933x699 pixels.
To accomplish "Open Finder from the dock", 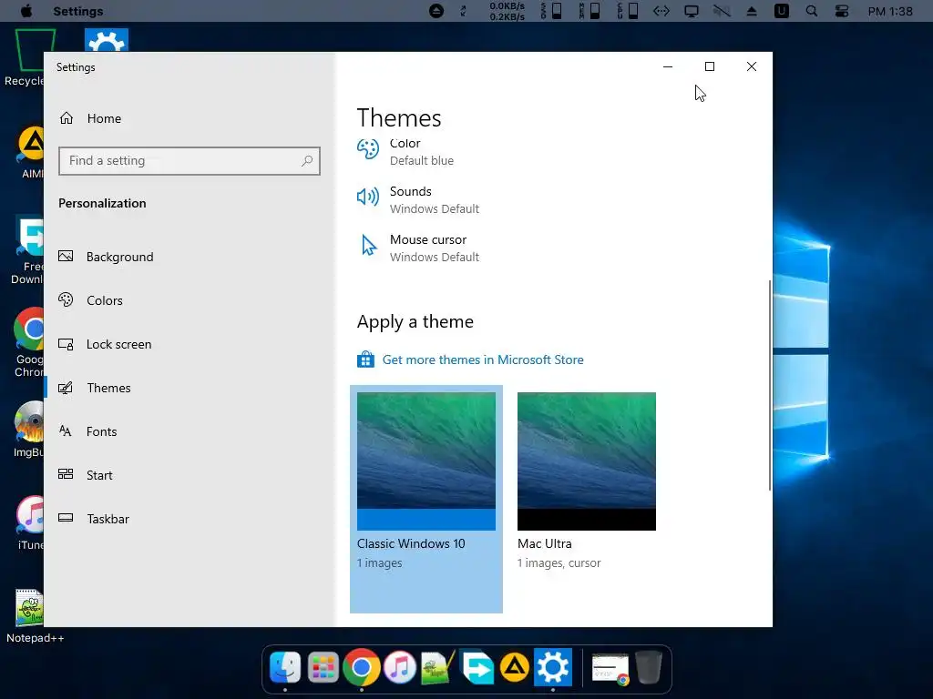I will (x=285, y=667).
